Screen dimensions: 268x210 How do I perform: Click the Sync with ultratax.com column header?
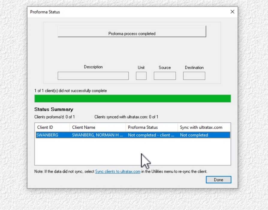tap(204, 127)
